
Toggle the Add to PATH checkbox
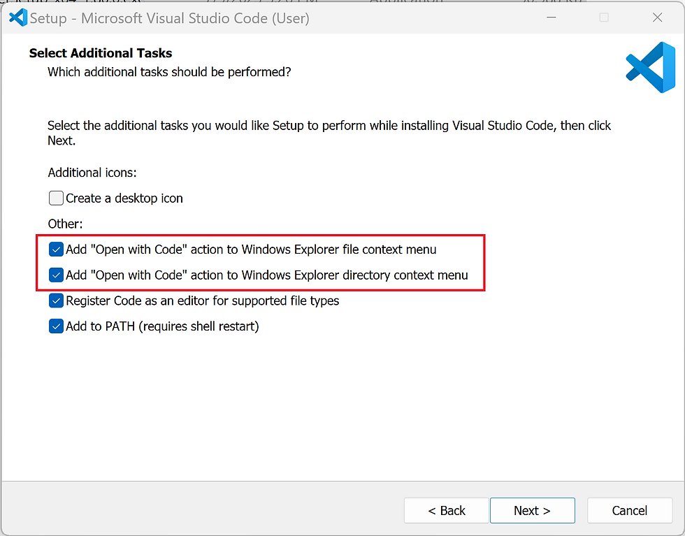tap(57, 326)
